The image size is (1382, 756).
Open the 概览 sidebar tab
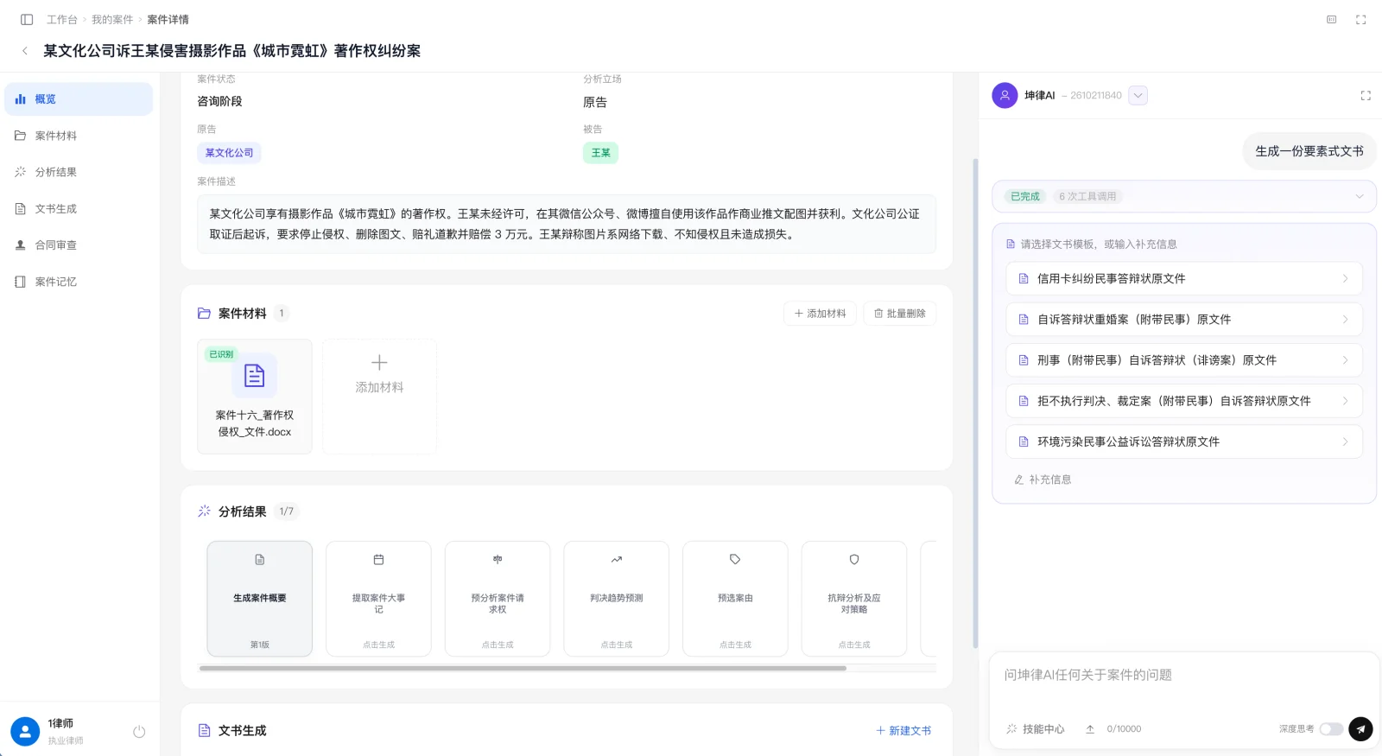[79, 99]
